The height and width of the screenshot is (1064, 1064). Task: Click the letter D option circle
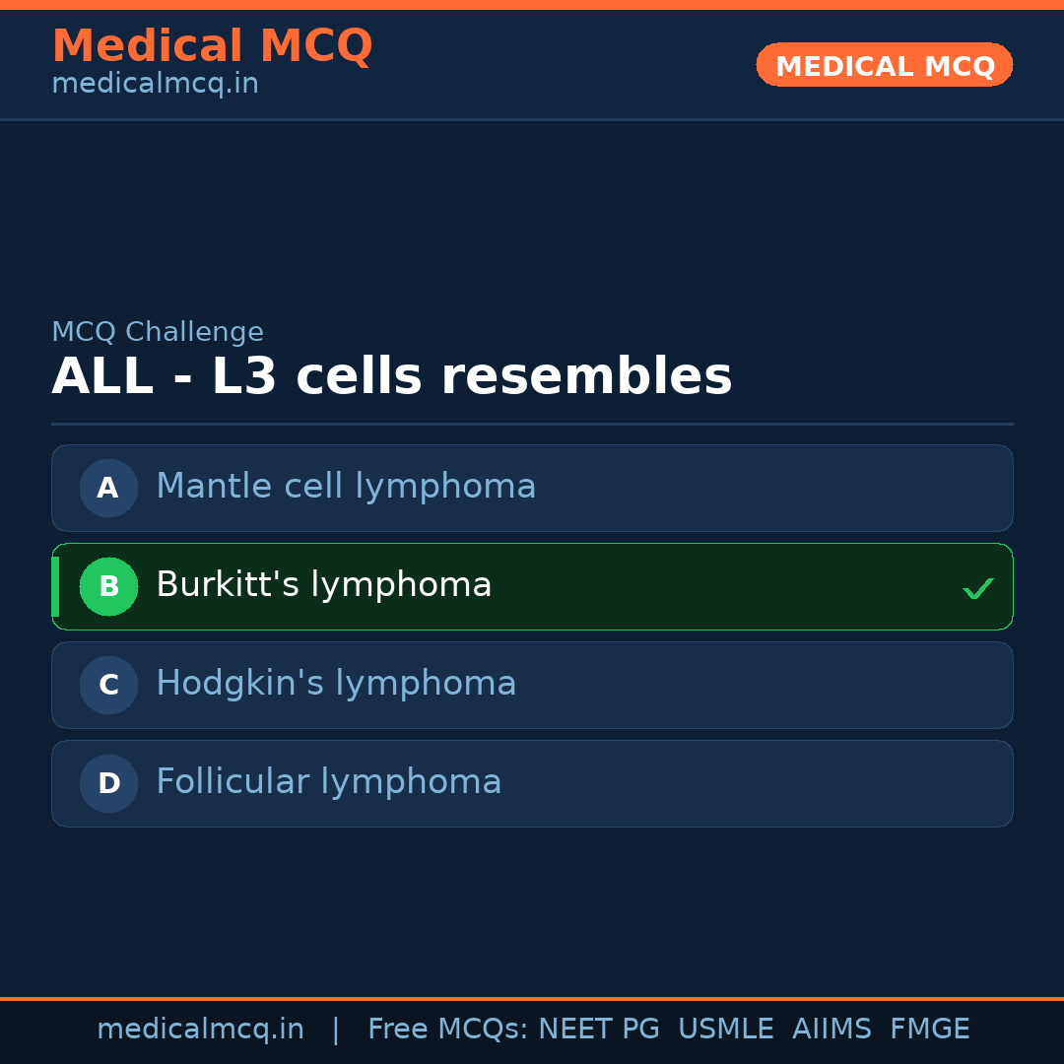(x=108, y=783)
